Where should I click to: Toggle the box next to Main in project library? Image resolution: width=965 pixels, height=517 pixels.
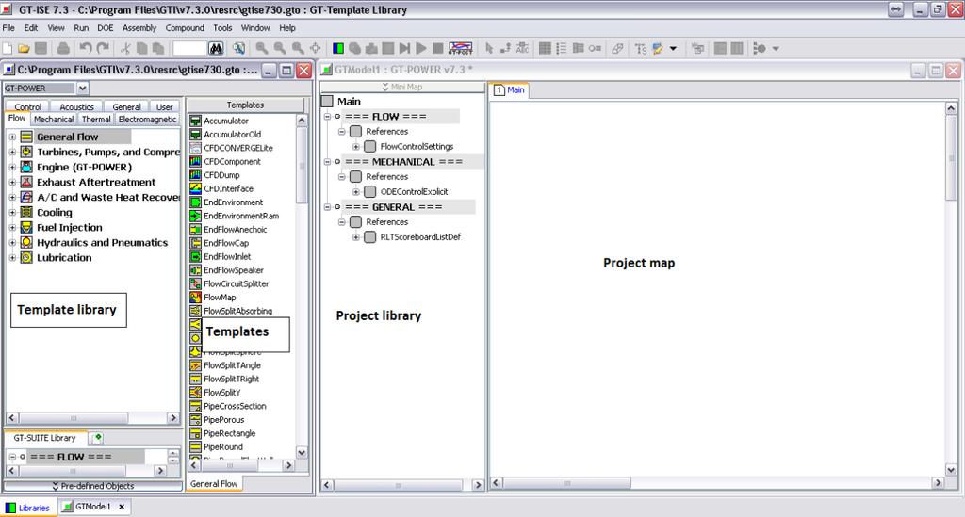click(x=327, y=101)
